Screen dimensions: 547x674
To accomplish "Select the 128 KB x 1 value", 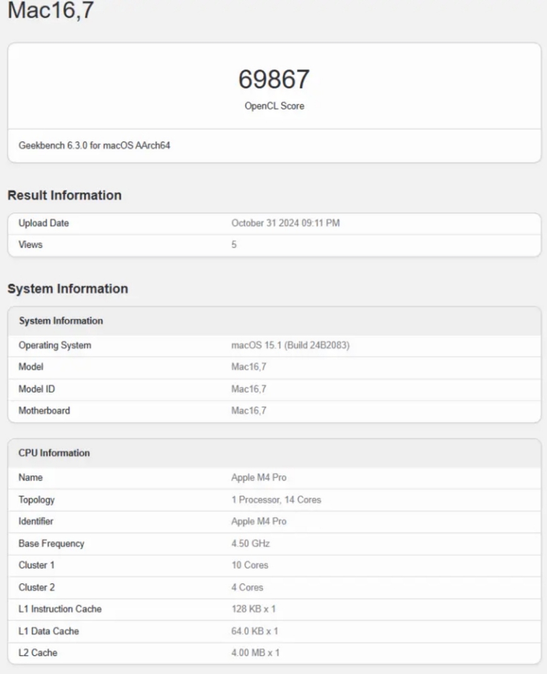I will (x=254, y=608).
